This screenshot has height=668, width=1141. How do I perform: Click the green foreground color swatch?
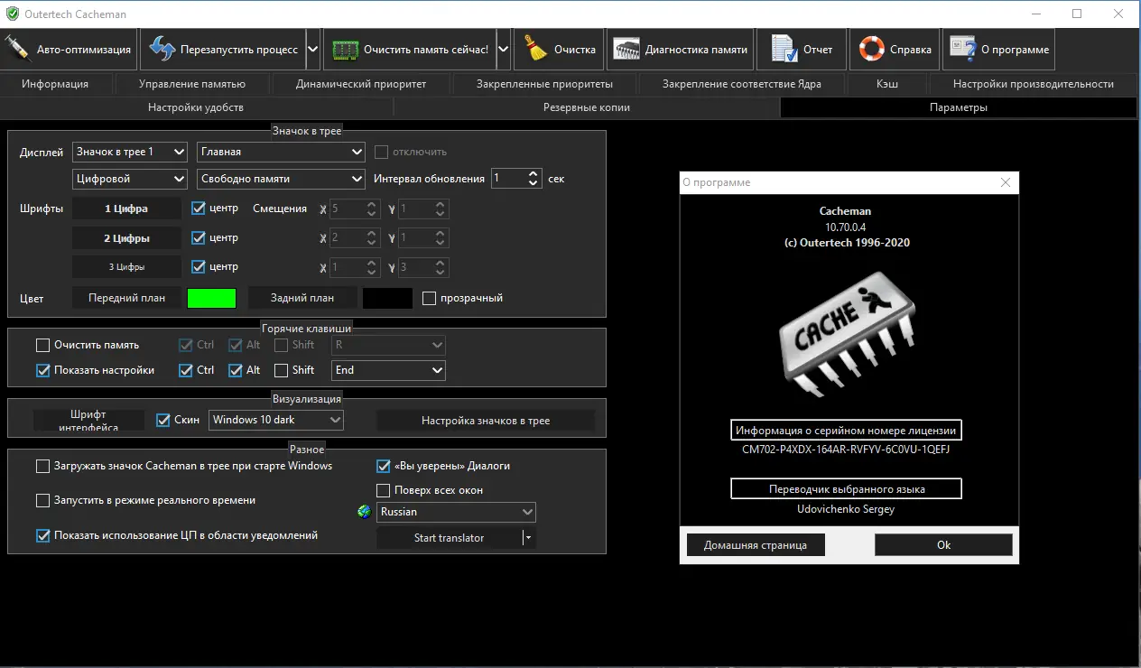pos(211,298)
